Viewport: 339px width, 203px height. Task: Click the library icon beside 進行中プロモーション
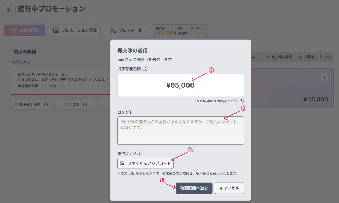(x=9, y=9)
